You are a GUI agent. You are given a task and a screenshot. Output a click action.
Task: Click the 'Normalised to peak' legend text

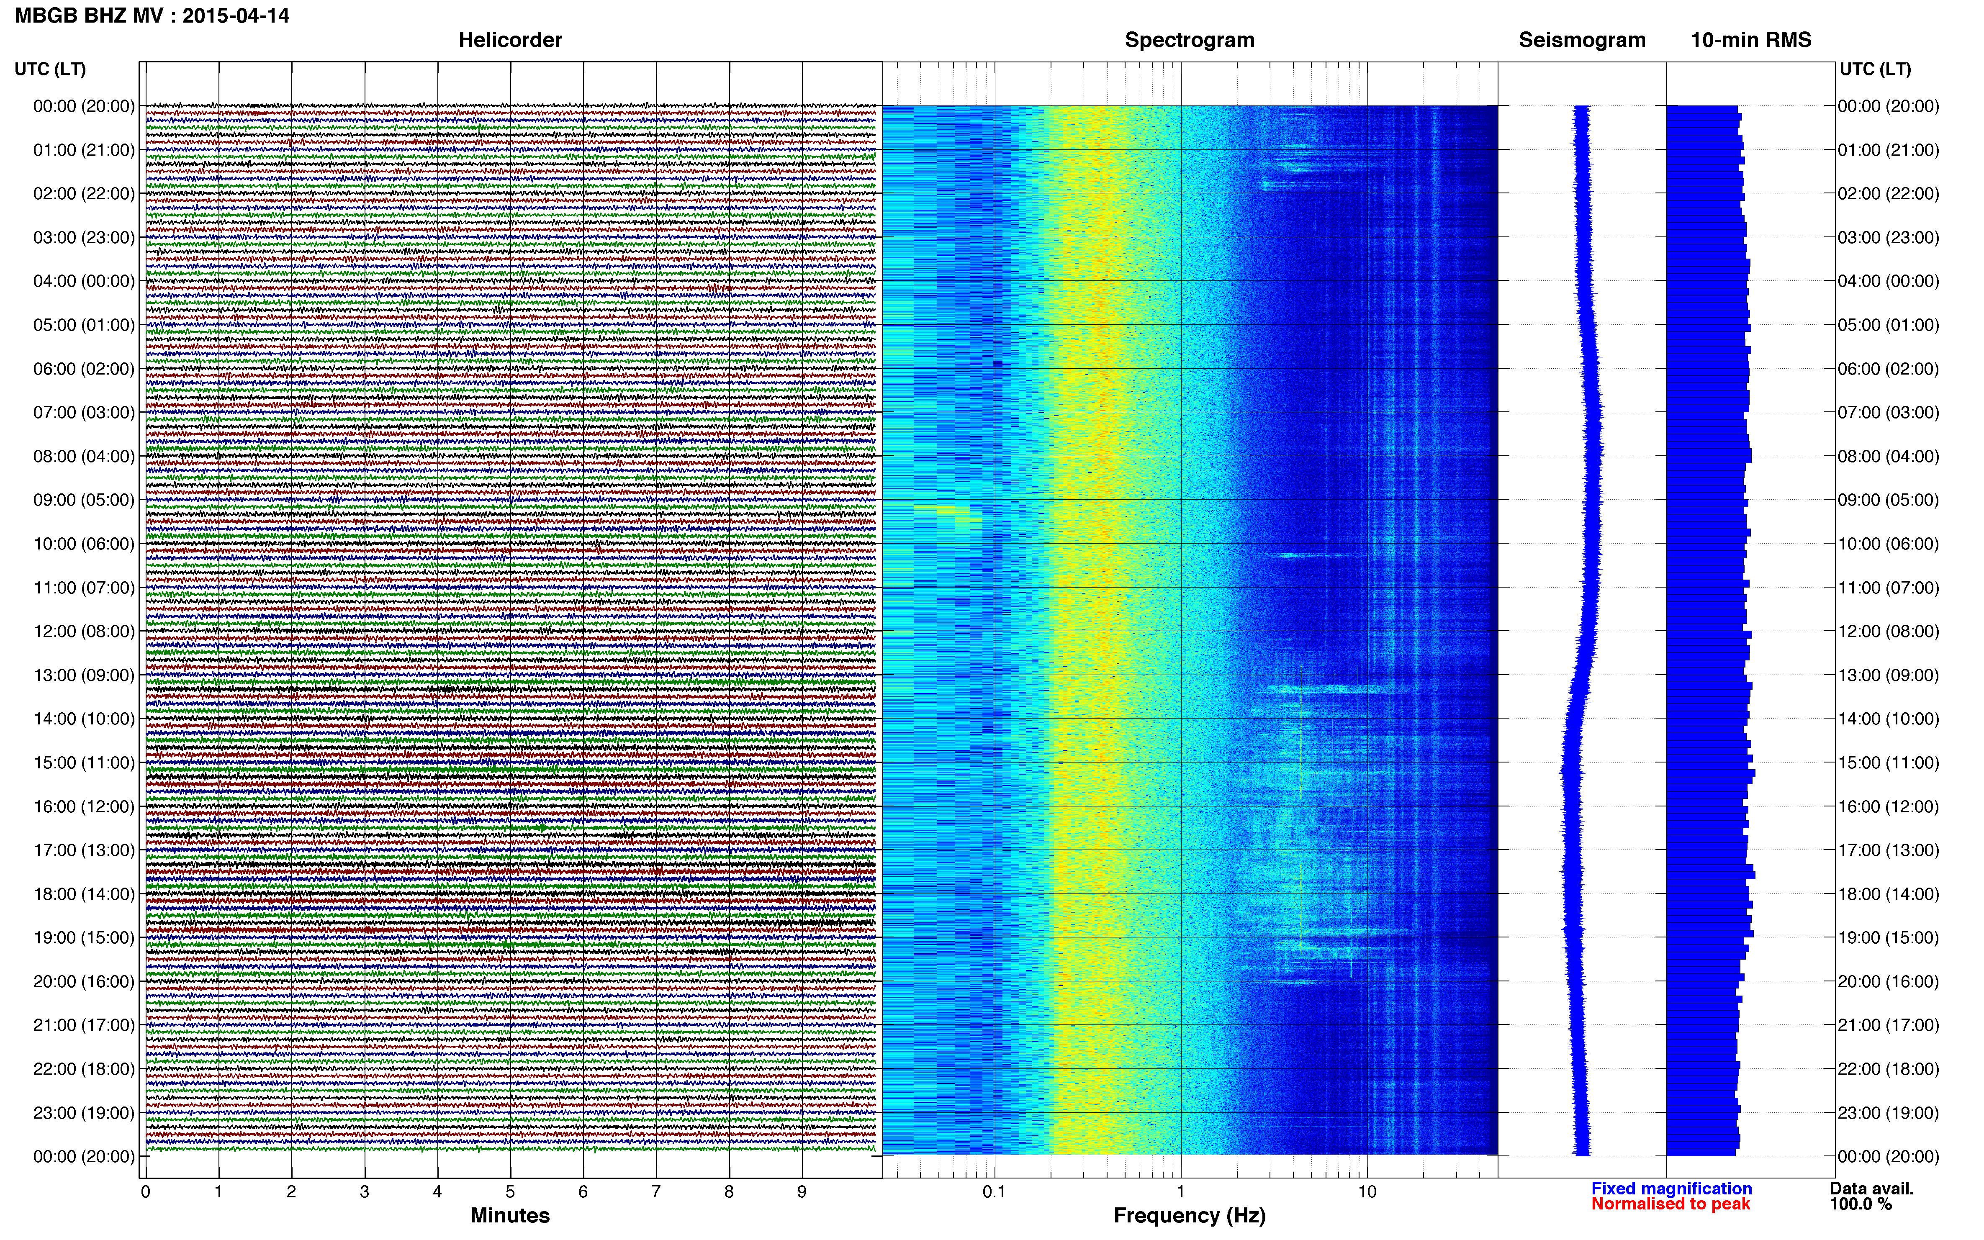[1670, 1204]
